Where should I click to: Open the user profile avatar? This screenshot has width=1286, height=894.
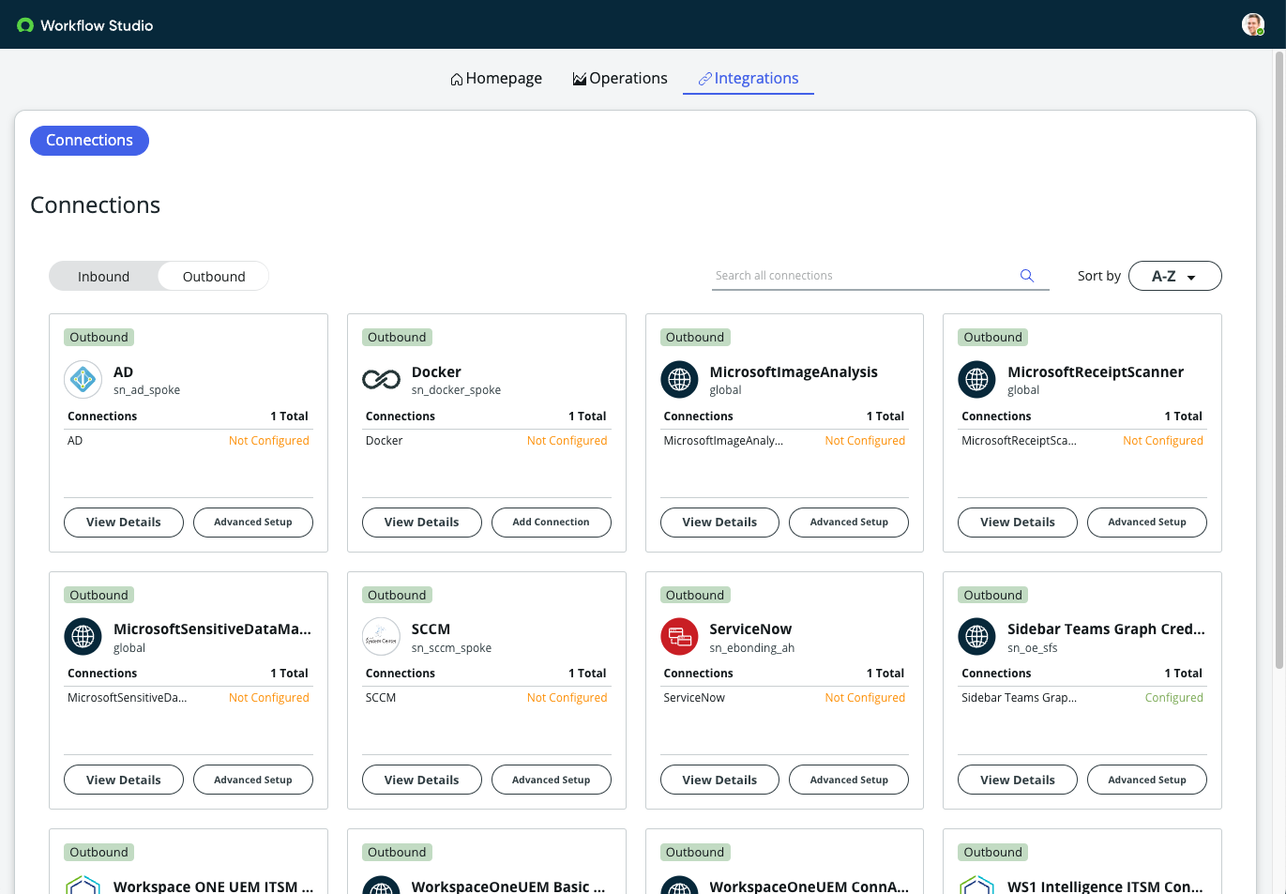tap(1252, 24)
